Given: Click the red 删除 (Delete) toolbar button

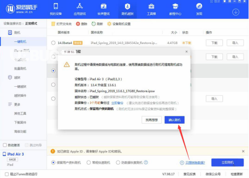Looking at the screenshot, I should tap(82, 24).
